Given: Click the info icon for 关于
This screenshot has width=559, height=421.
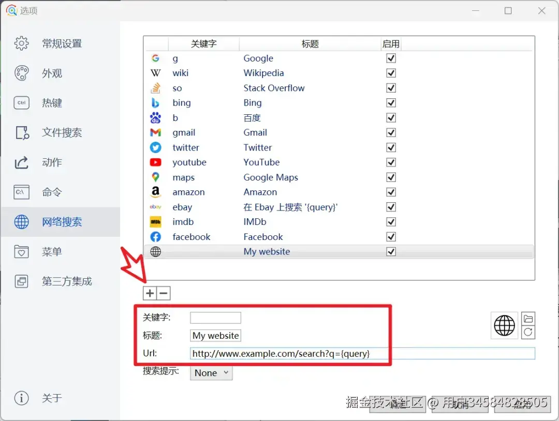Looking at the screenshot, I should click(21, 398).
